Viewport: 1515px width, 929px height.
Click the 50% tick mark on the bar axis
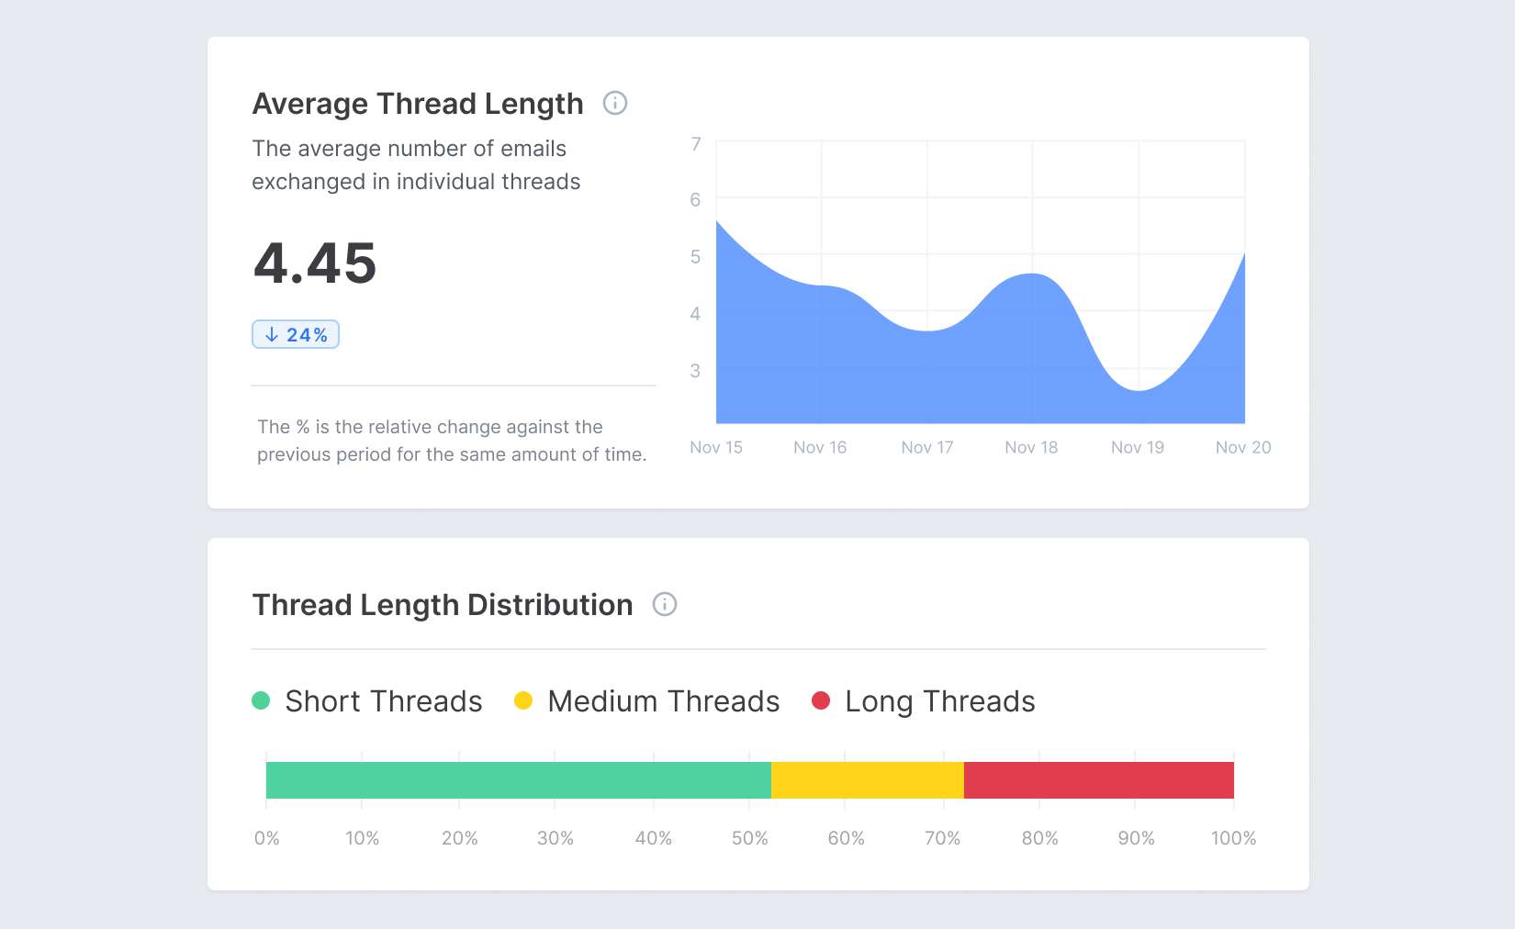click(749, 838)
